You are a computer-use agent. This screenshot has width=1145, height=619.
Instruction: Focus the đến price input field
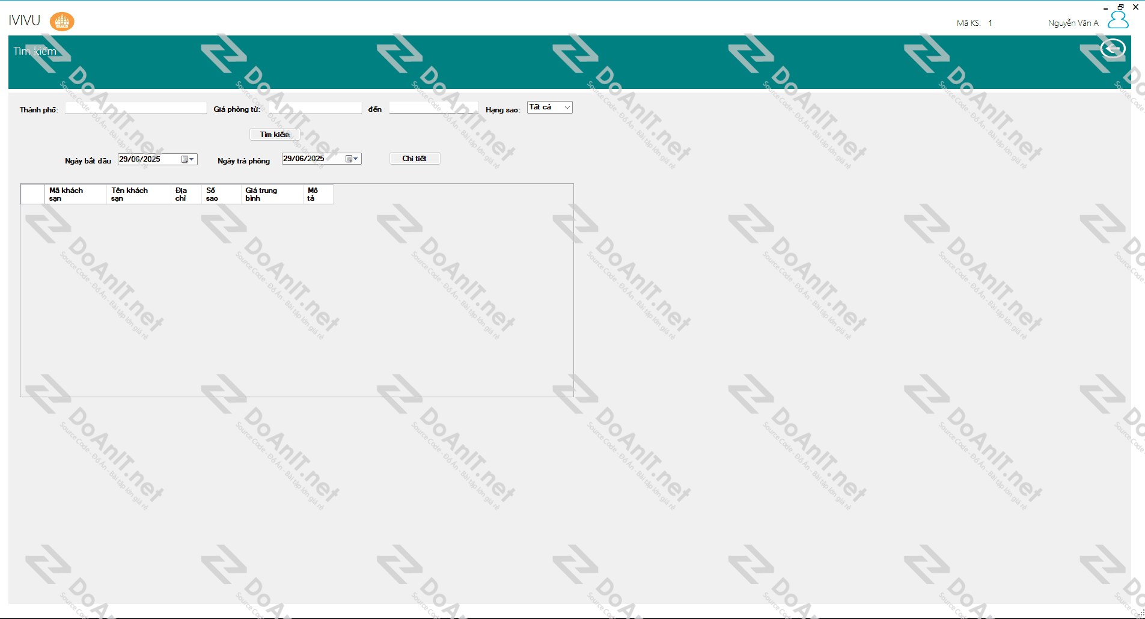pos(433,108)
